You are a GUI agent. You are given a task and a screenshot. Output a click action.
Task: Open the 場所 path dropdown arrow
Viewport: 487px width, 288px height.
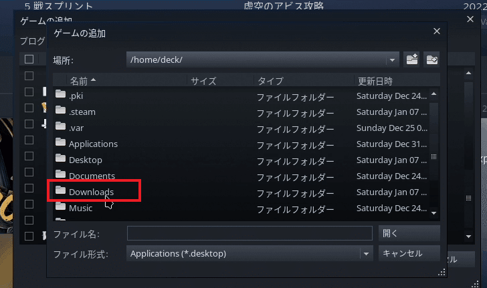[392, 60]
